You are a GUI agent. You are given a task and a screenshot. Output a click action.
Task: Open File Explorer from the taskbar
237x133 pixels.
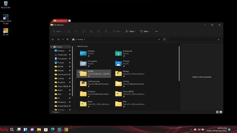39,130
